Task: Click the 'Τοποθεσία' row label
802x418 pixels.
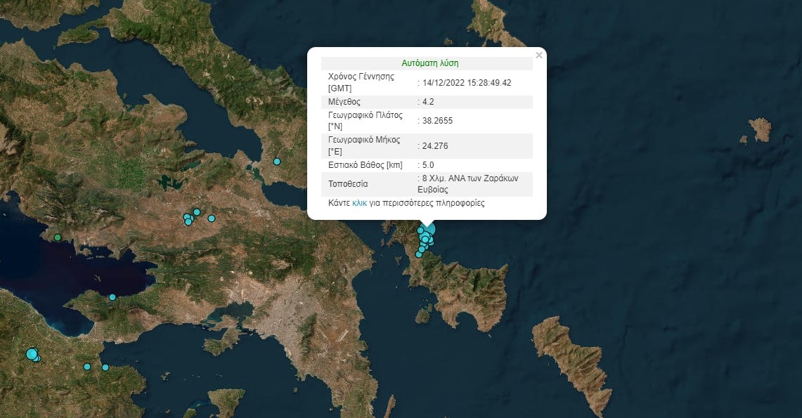Action: [348, 185]
